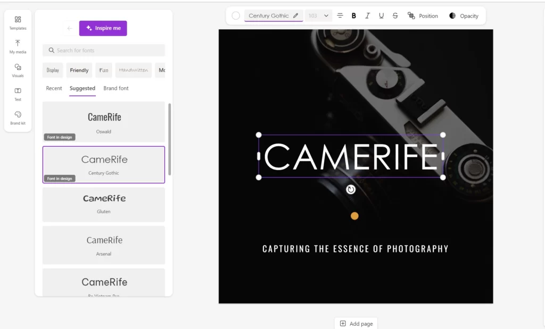Select the Capturing the Essence tagline text

355,249
